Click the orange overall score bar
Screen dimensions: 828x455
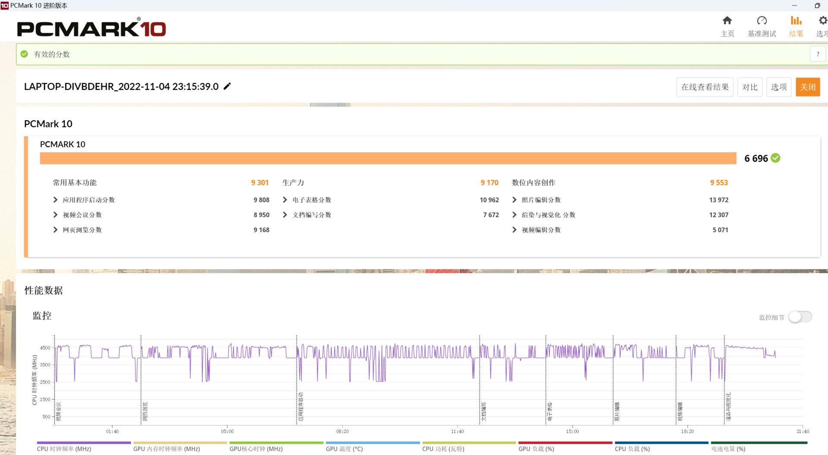pos(388,158)
